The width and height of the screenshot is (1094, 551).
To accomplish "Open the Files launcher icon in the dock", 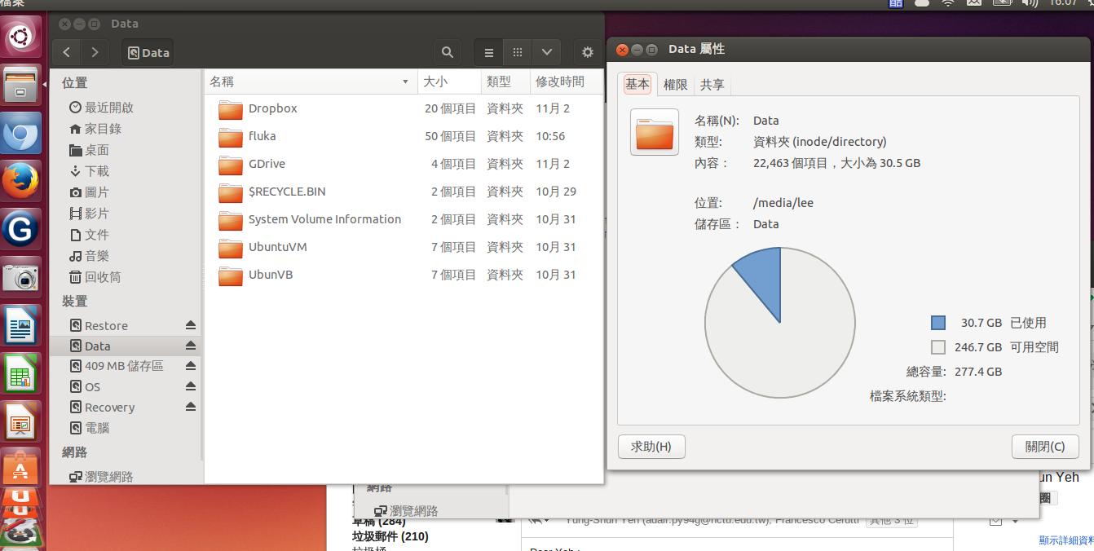I will point(20,84).
